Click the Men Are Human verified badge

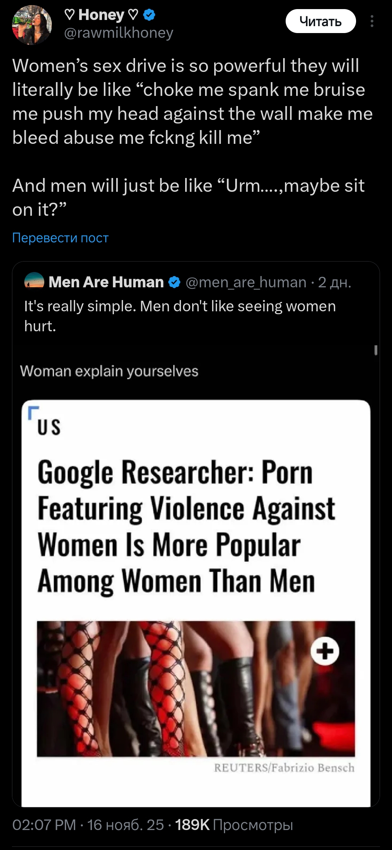(x=175, y=282)
